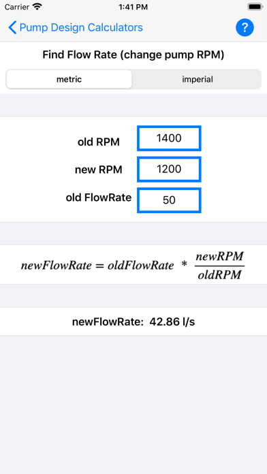
Task: Select the metric segment
Action: point(69,79)
